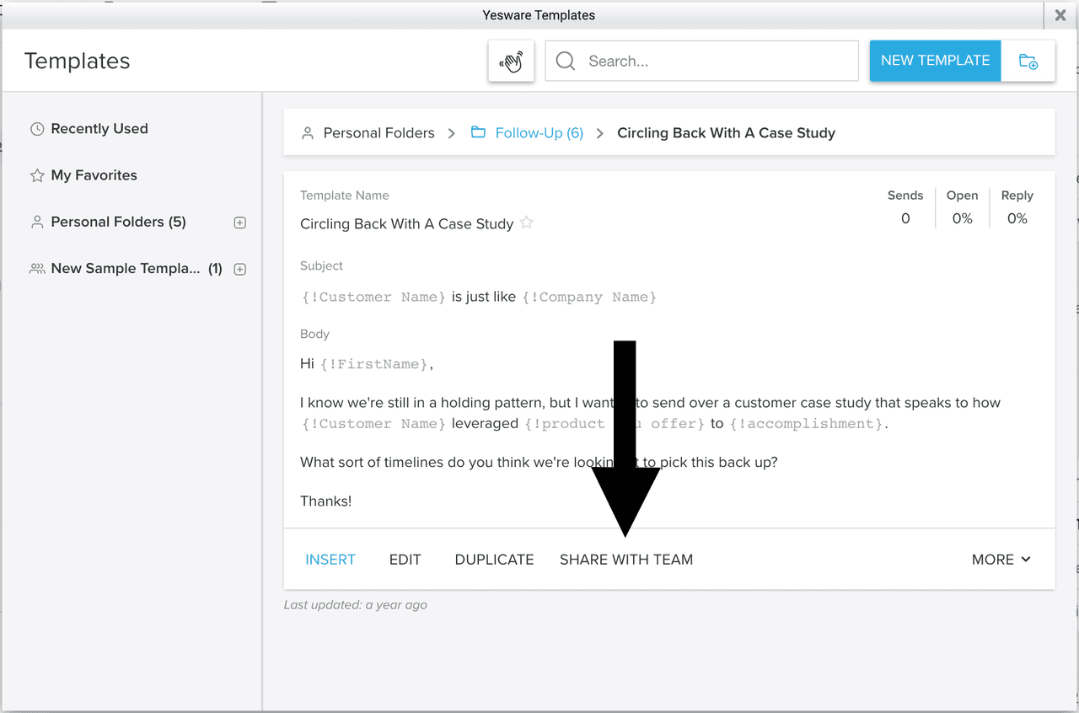Click SHARE WITH TEAM

[626, 560]
